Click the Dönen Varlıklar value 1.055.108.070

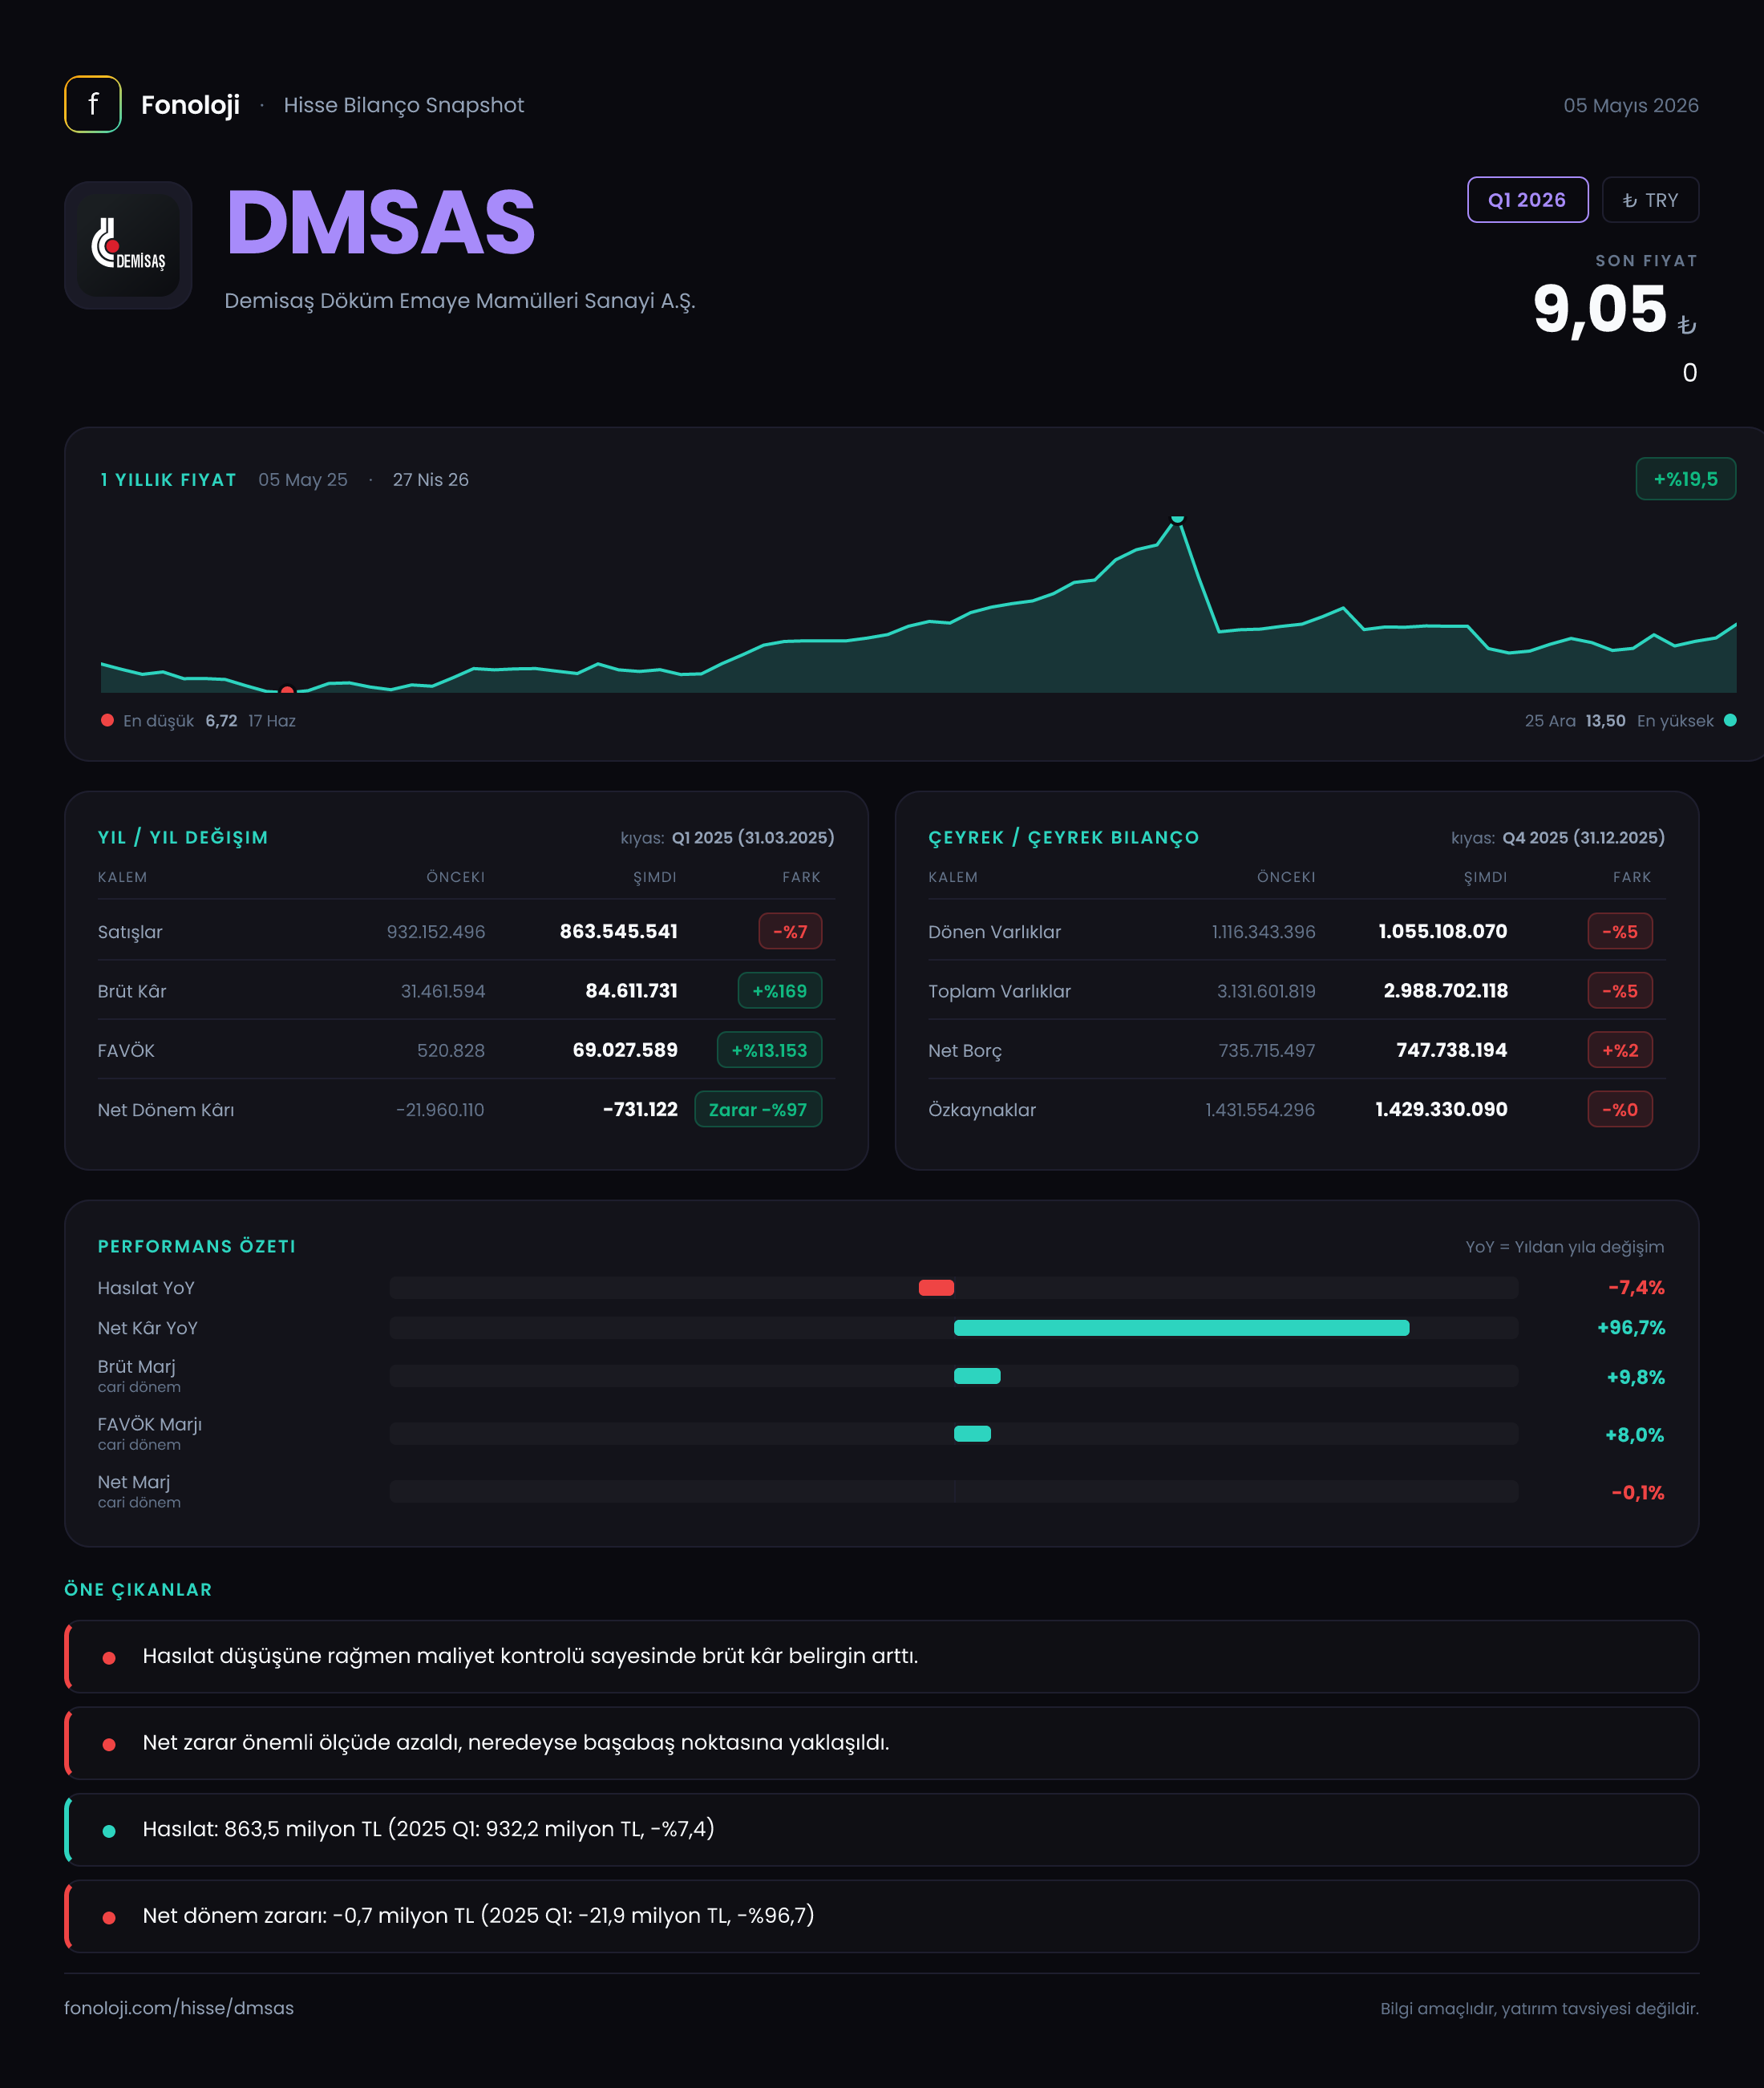pos(1442,931)
